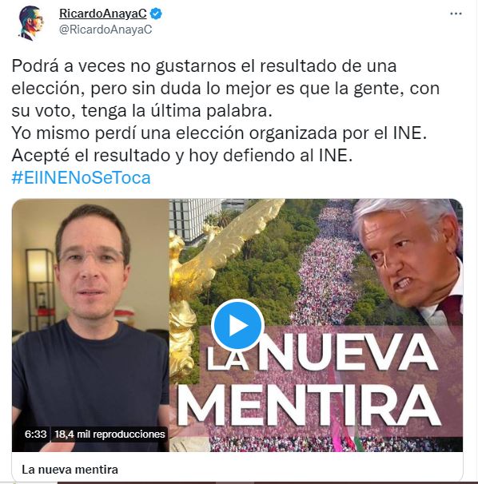
Task: Click the tweet line starting 'Podrá a veces'
Action: (204, 66)
